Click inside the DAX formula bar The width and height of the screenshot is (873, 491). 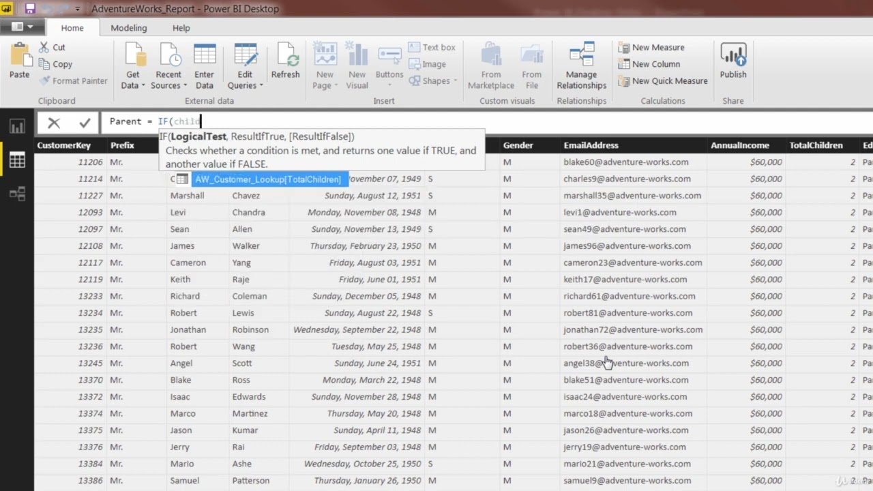pyautogui.click(x=488, y=121)
